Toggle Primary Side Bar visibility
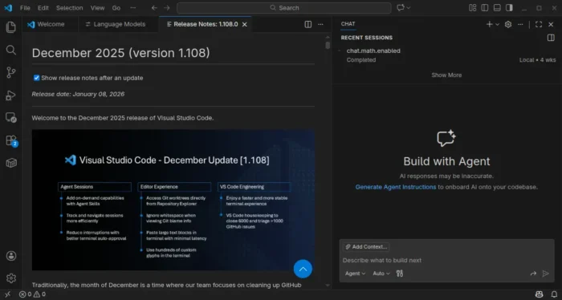The image size is (562, 300). click(x=485, y=7)
